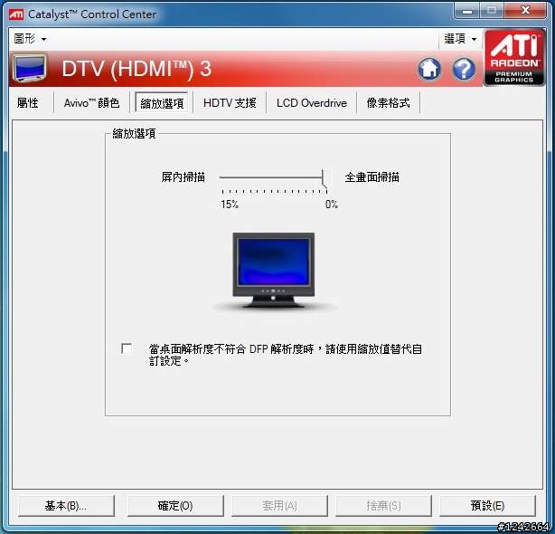Click the ATI title bar icon
Image resolution: width=555 pixels, height=534 pixels.
click(x=16, y=14)
